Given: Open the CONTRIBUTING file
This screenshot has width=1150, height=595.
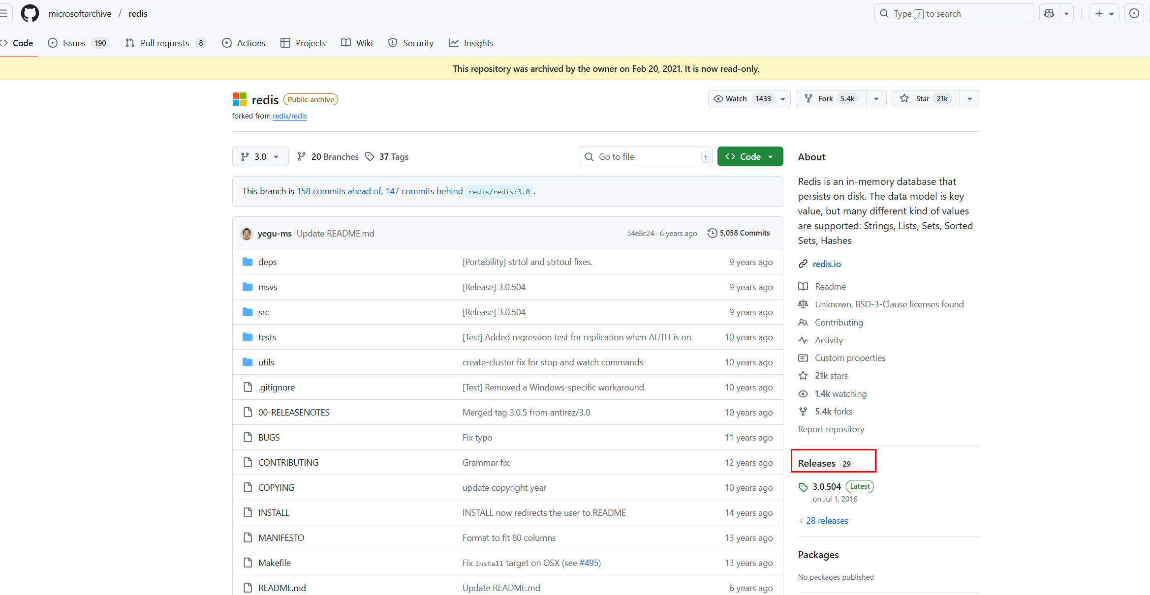Looking at the screenshot, I should click(288, 462).
